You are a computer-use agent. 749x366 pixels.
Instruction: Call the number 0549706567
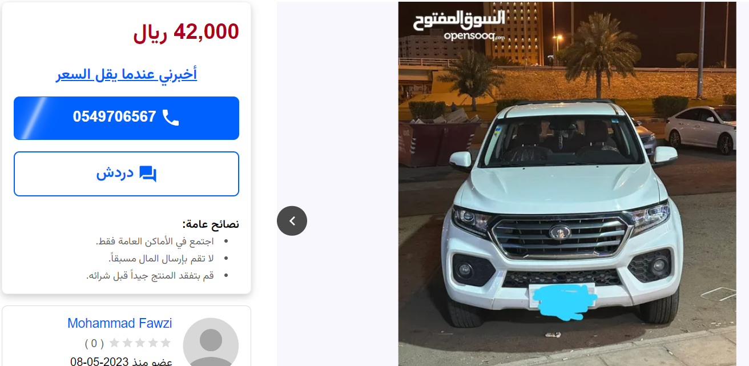pyautogui.click(x=126, y=118)
